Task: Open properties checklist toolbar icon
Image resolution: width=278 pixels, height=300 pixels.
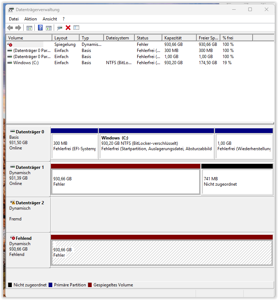Action: click(76, 28)
